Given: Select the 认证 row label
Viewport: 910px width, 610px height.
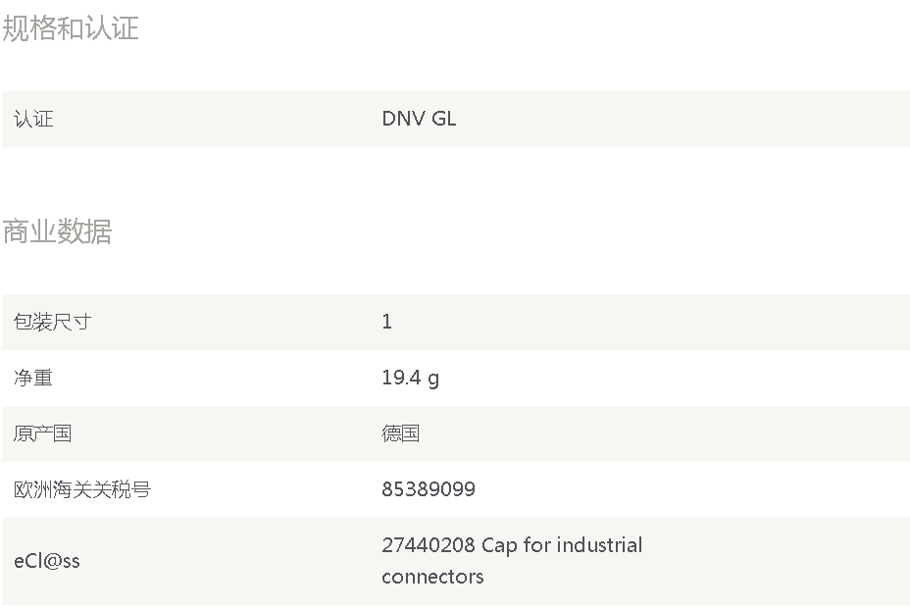Looking at the screenshot, I should point(33,119).
